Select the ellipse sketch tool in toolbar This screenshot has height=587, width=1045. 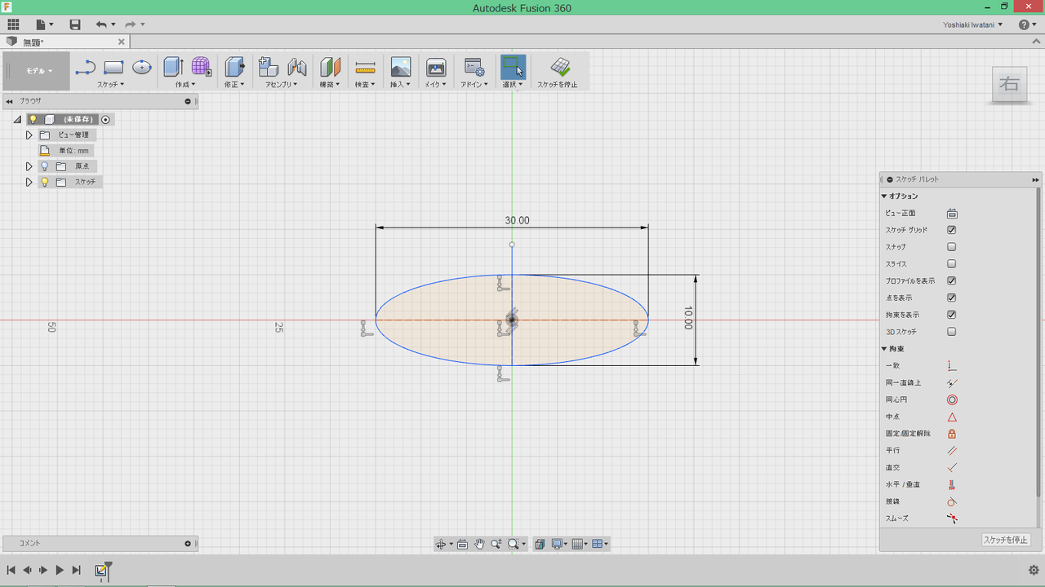tap(142, 67)
